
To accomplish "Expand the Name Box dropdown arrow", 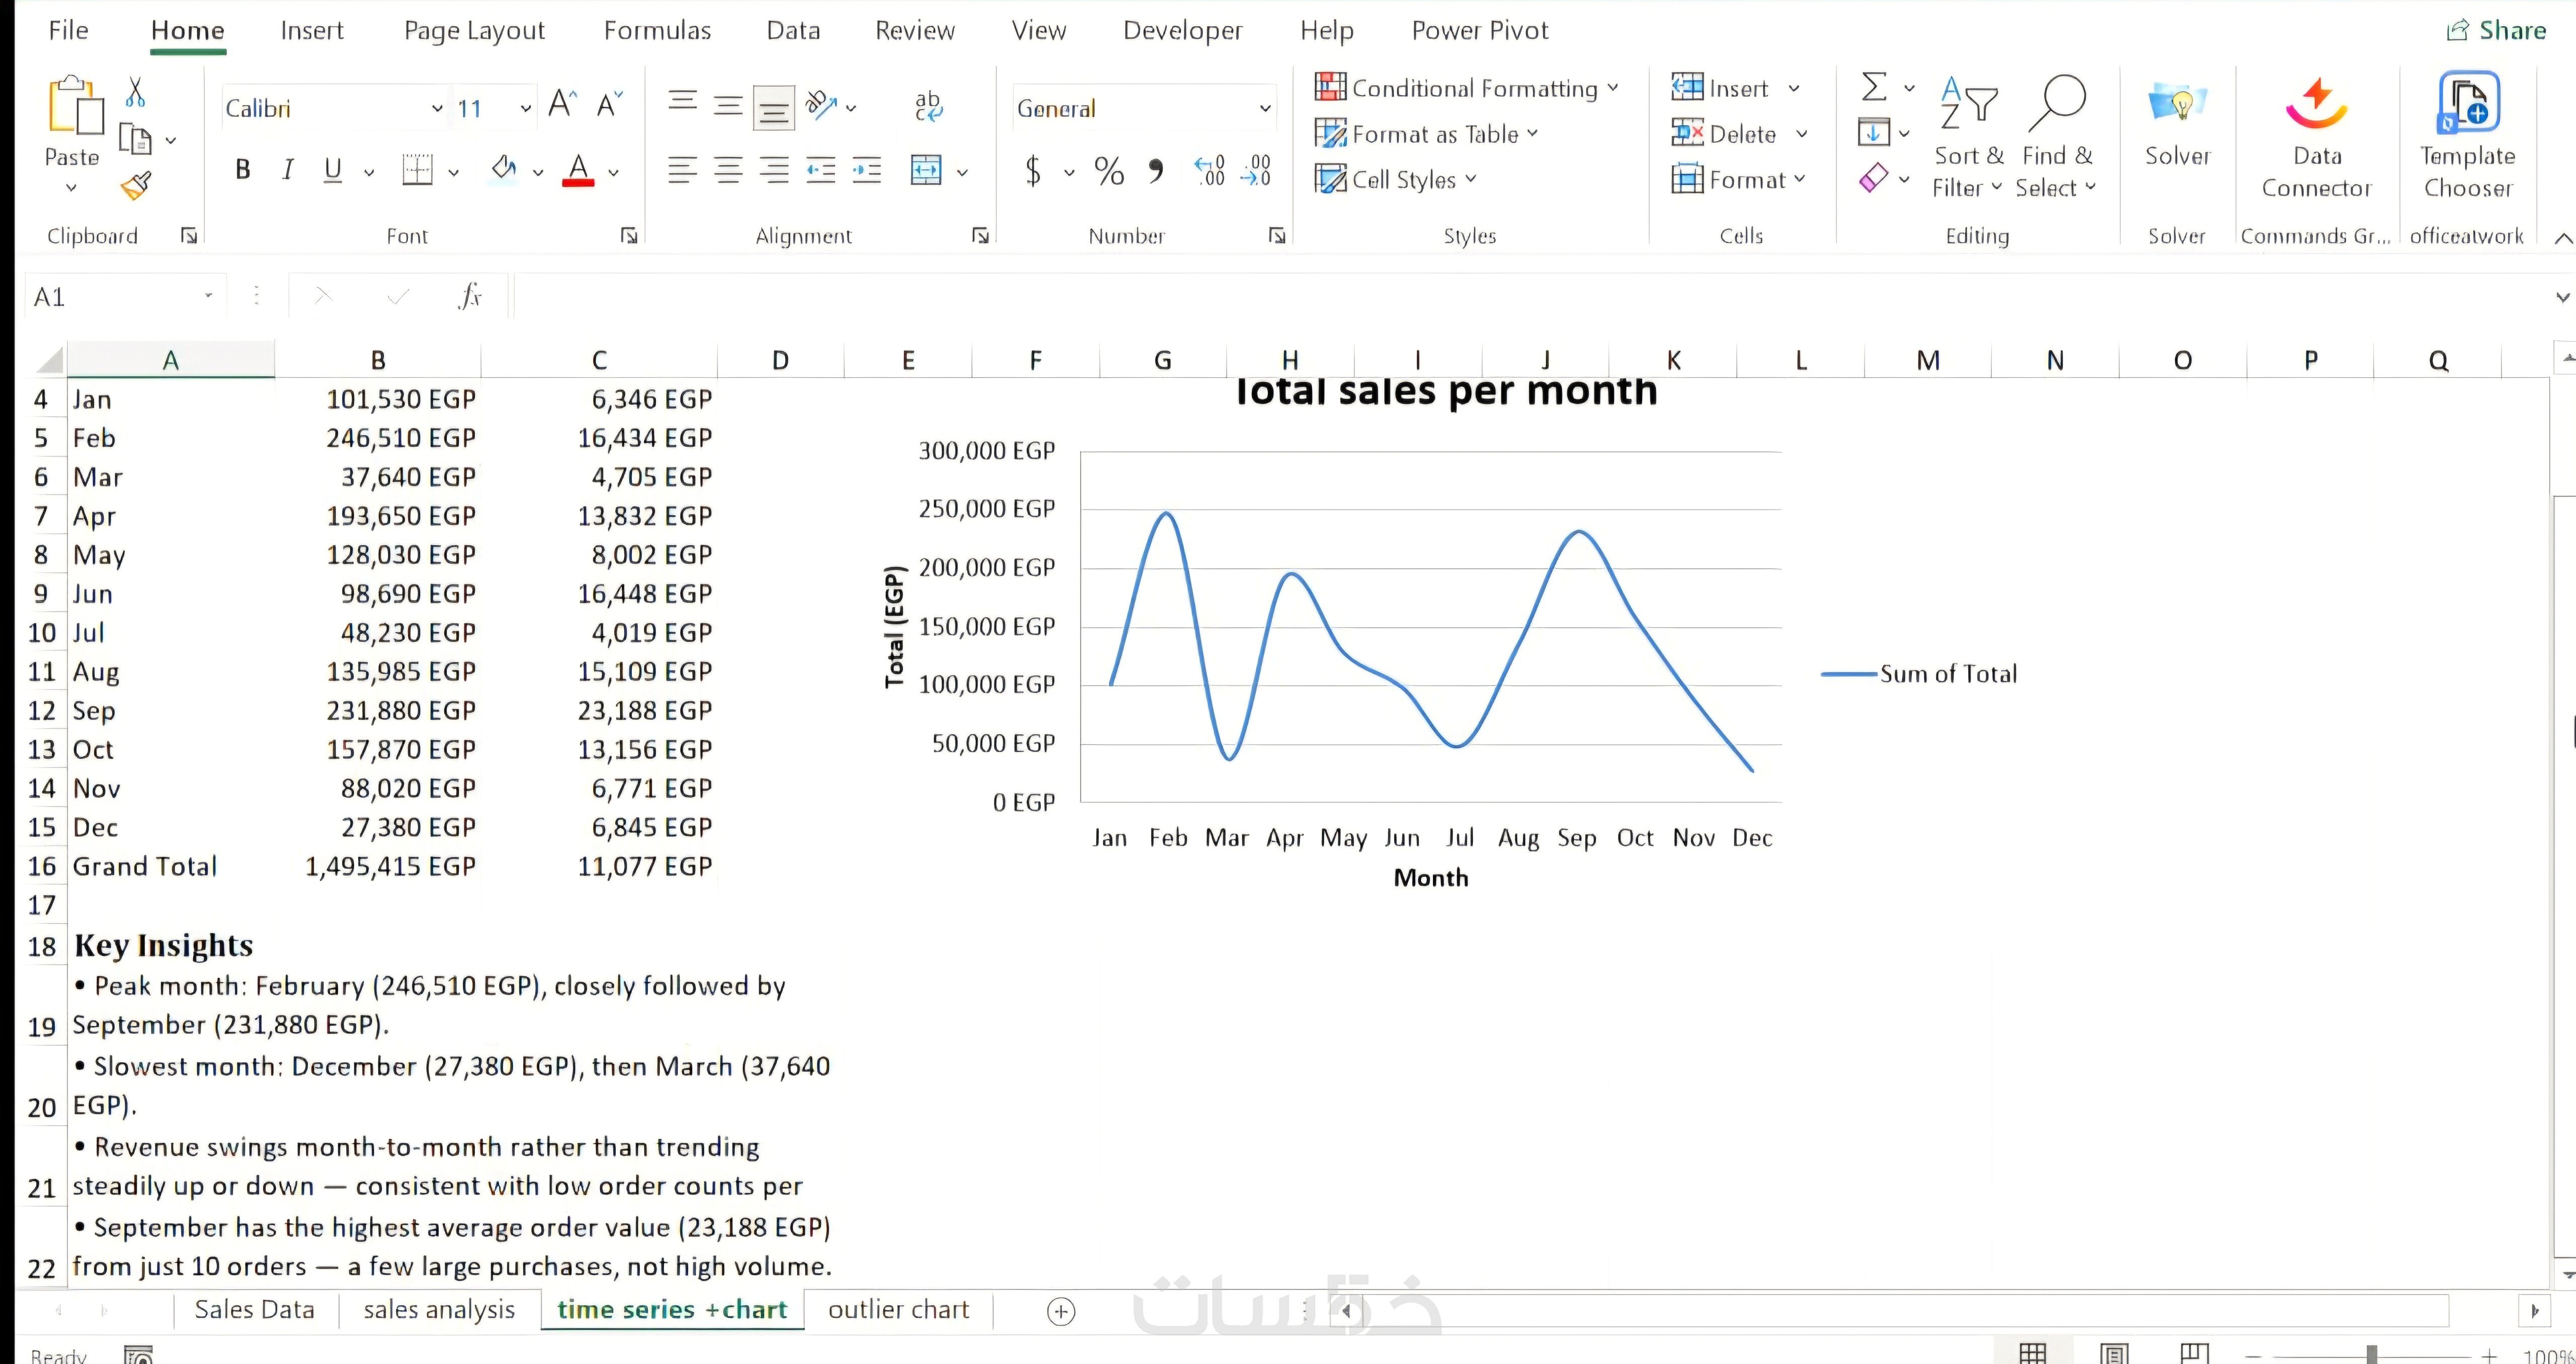I will pyautogui.click(x=208, y=295).
